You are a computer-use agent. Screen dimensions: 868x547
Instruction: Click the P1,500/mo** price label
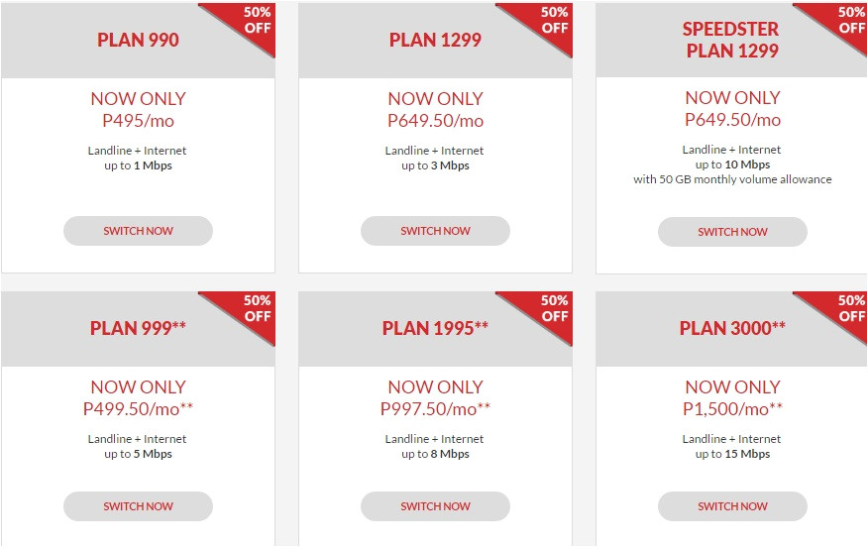(732, 409)
